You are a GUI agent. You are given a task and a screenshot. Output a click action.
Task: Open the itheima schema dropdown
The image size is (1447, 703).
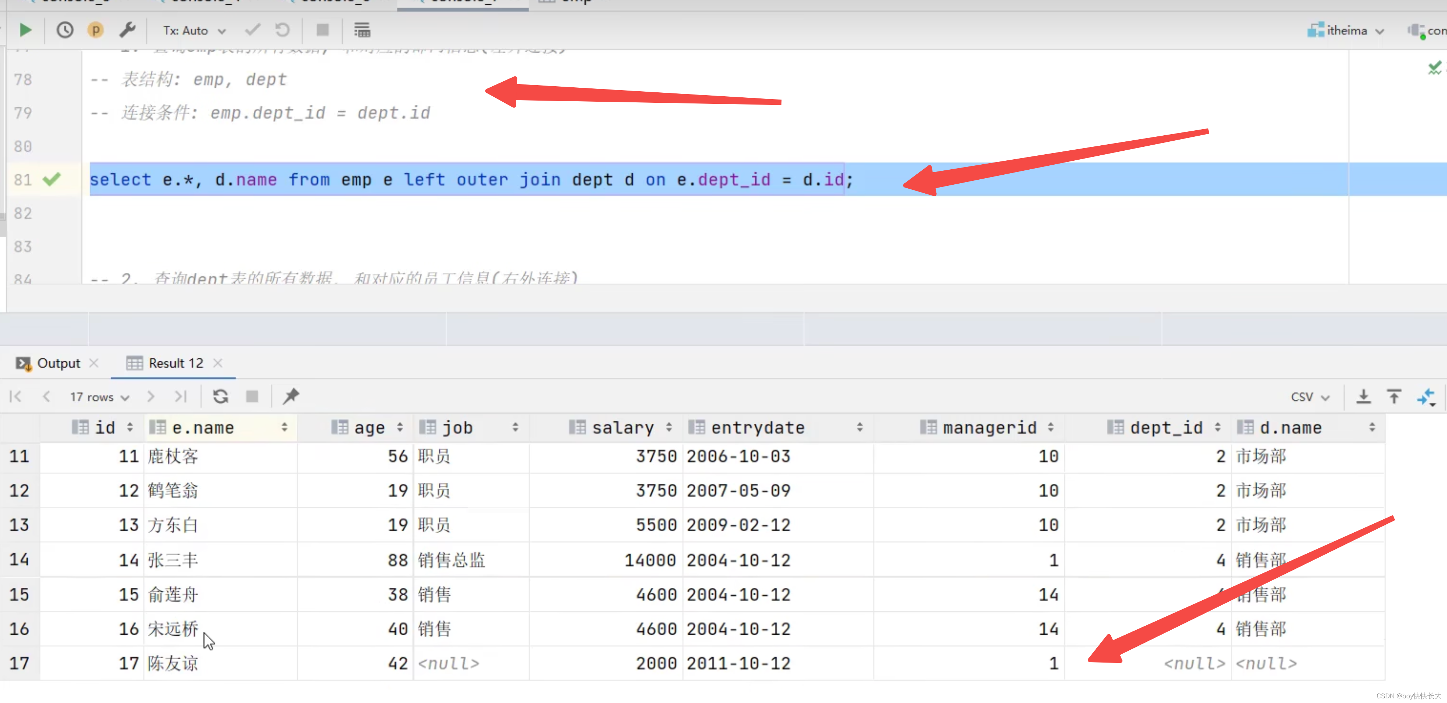tap(1346, 30)
